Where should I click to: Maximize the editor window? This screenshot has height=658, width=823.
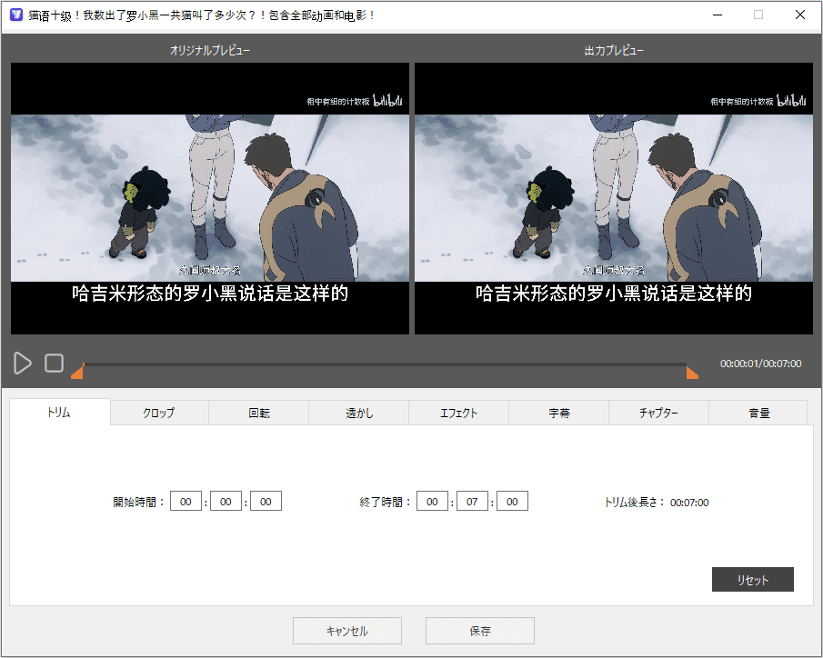(x=758, y=15)
